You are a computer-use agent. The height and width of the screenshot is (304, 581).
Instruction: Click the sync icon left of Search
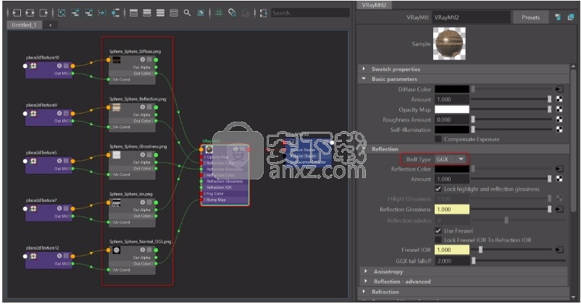click(x=263, y=13)
